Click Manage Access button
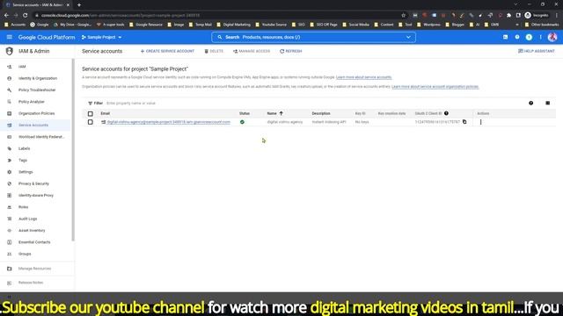 (x=252, y=51)
